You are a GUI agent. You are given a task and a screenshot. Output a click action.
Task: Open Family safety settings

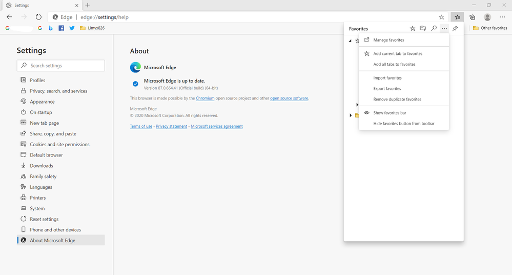coord(61,176)
